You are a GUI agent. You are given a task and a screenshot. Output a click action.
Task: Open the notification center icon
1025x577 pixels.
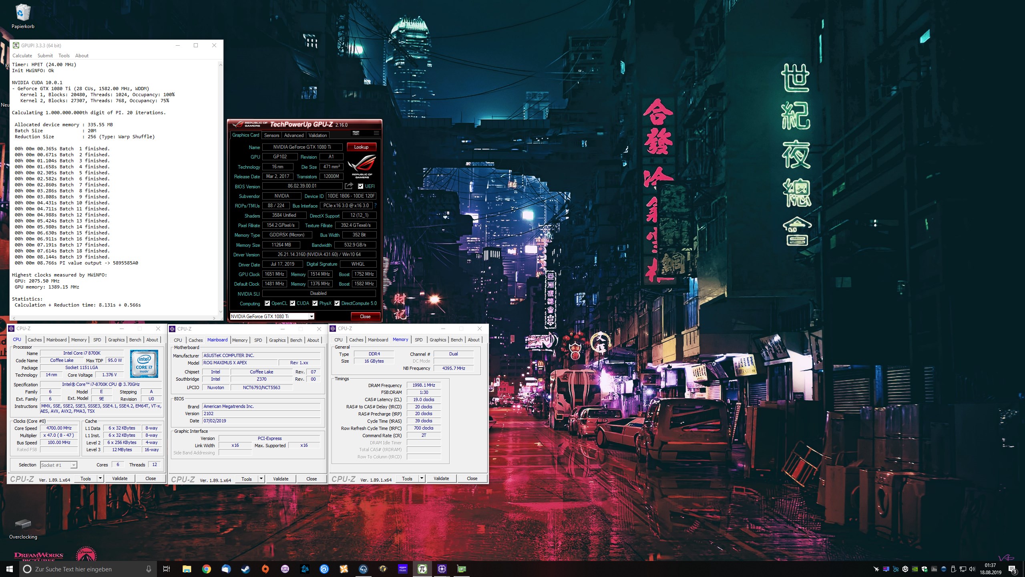(1012, 569)
